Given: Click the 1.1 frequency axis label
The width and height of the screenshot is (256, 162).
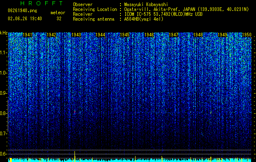Looking at the screenshot, I should tap(4, 53).
